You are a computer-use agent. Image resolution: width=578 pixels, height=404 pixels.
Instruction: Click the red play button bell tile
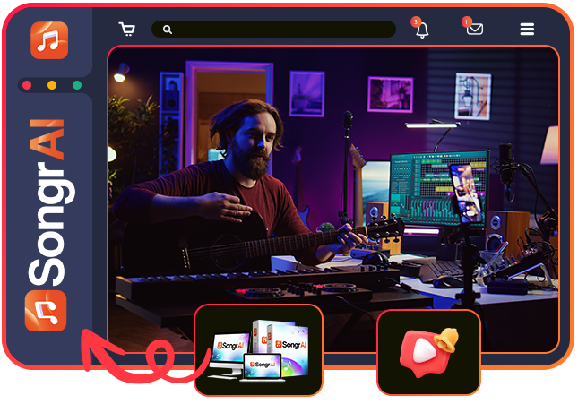(x=428, y=352)
